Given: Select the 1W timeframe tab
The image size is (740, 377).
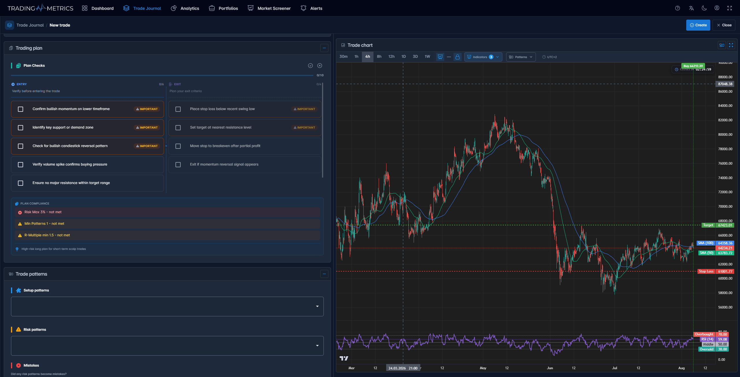Looking at the screenshot, I should click(x=427, y=57).
